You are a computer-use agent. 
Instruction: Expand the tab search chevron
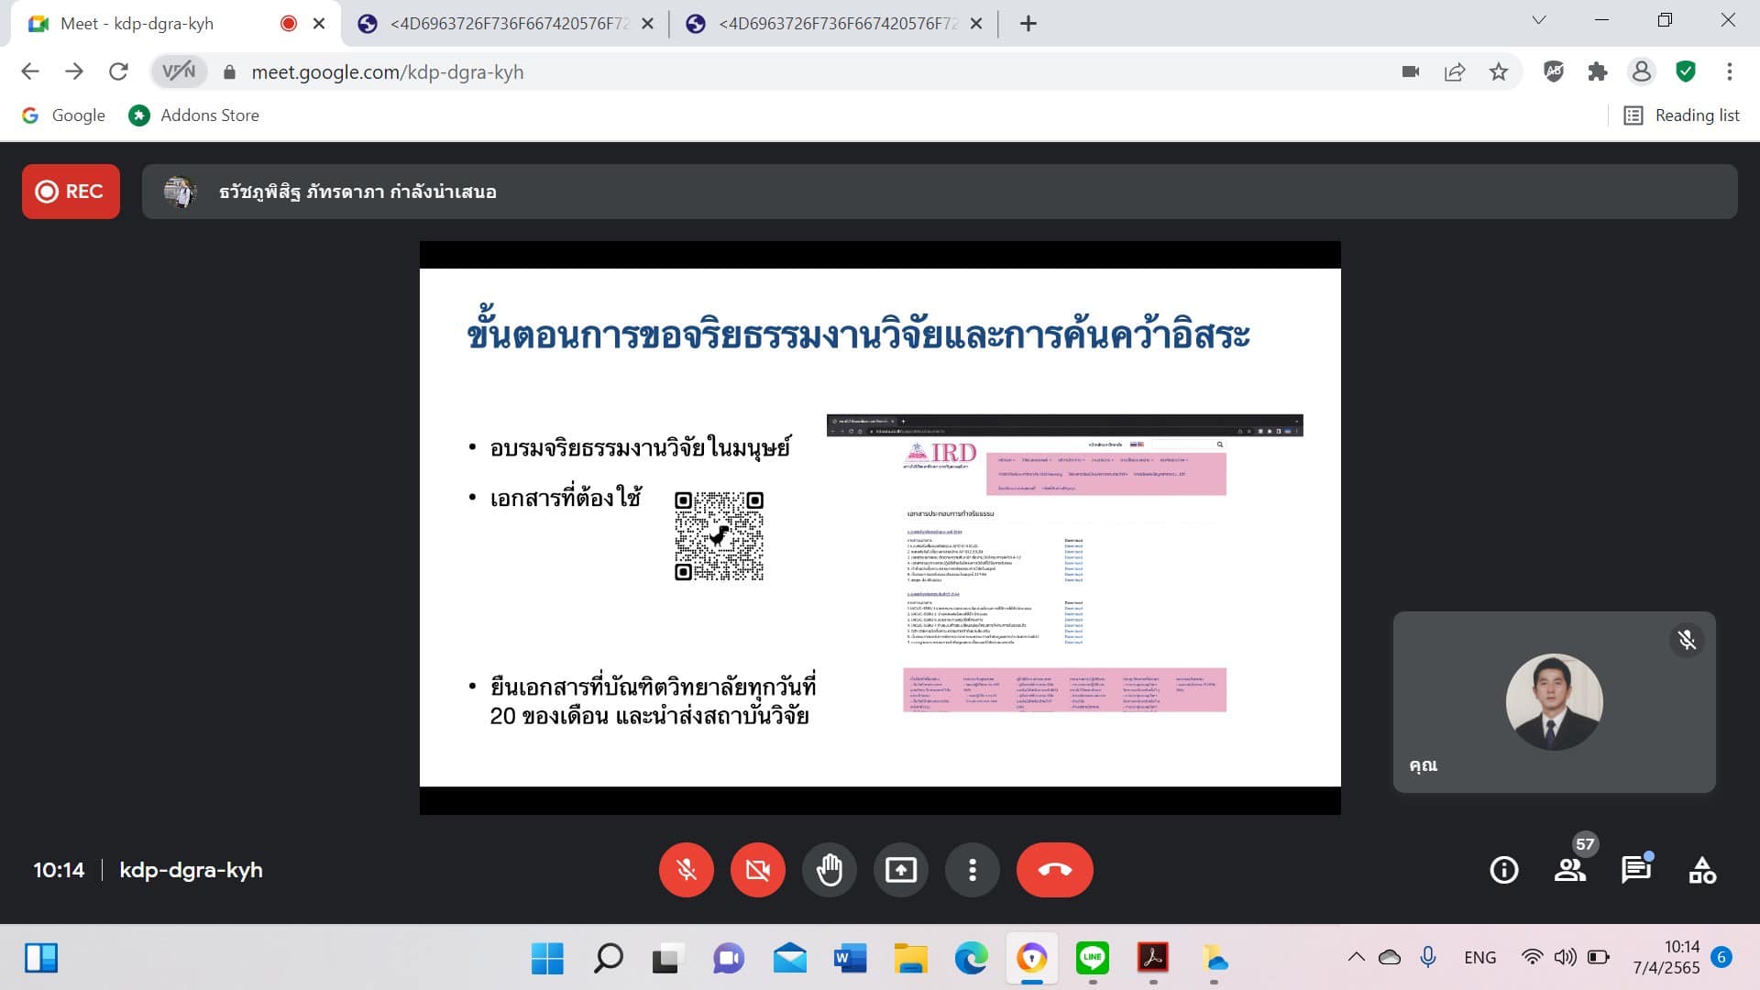click(x=1538, y=20)
